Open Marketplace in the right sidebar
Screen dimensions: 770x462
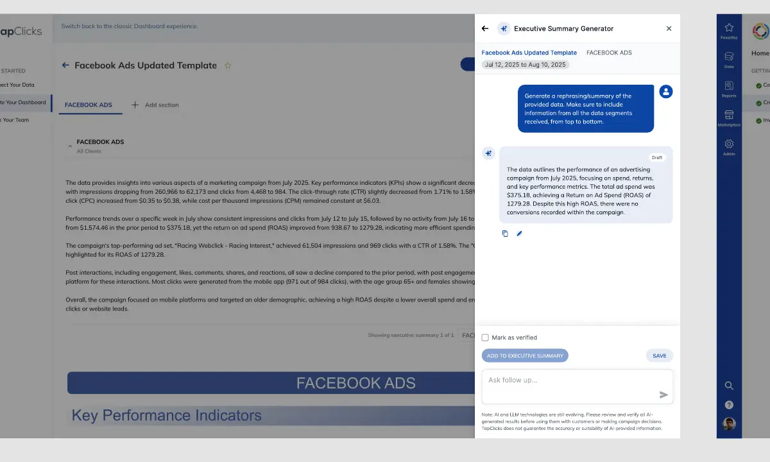pyautogui.click(x=729, y=118)
